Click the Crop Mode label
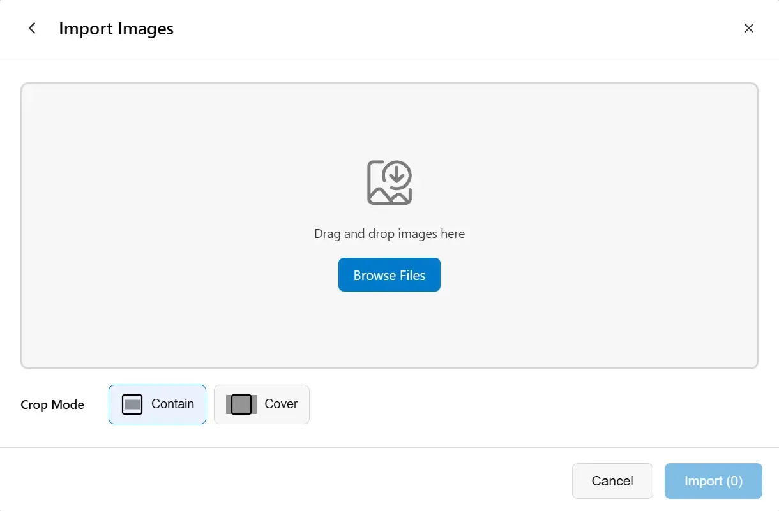The width and height of the screenshot is (779, 511). (x=52, y=404)
